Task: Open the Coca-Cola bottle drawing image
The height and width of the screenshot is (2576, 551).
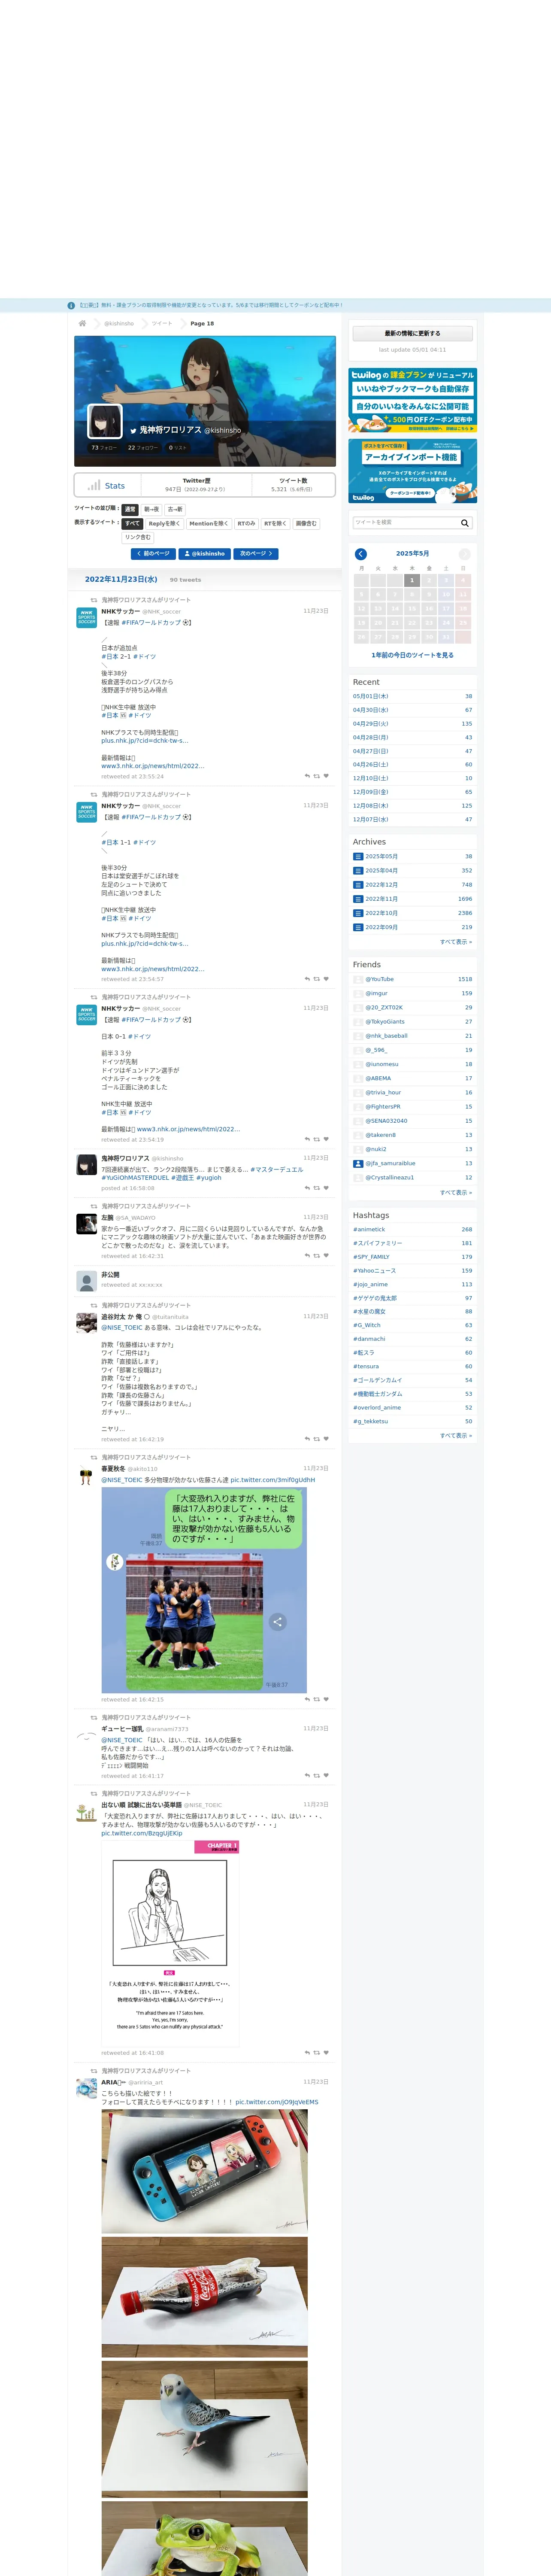Action: coord(204,2296)
